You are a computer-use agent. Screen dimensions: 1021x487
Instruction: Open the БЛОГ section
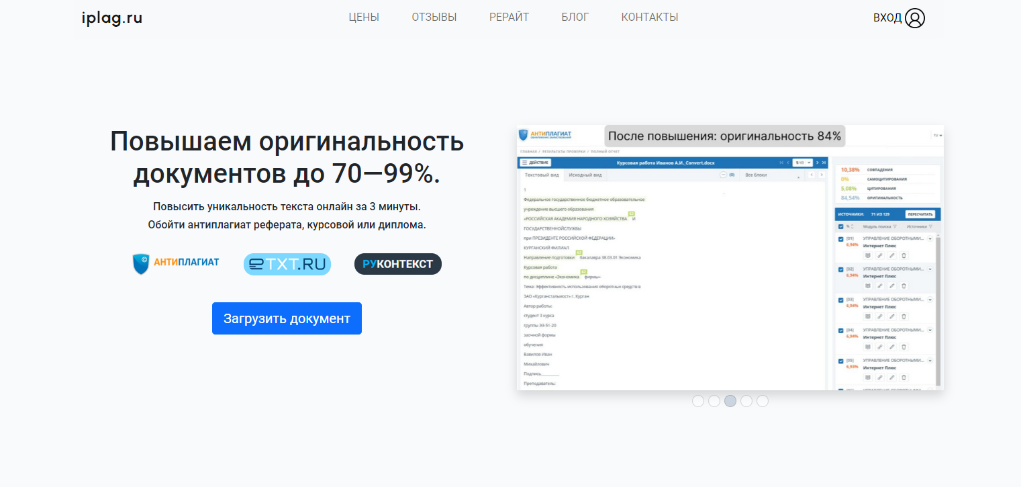click(x=575, y=17)
